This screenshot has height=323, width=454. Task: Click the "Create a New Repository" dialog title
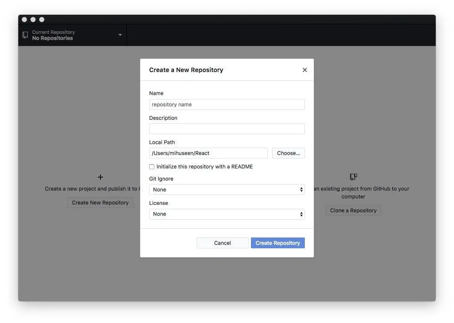point(186,70)
